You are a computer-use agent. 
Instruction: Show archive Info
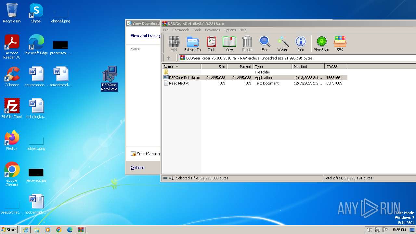pyautogui.click(x=301, y=44)
